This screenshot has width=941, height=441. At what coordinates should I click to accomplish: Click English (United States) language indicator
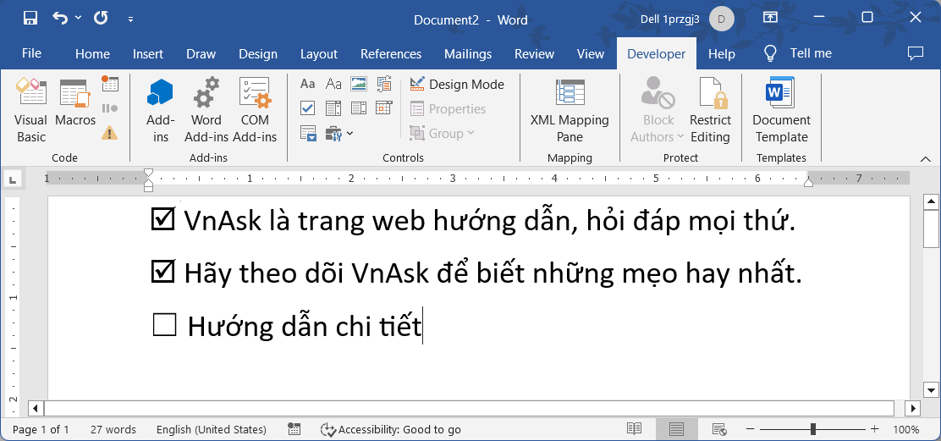212,429
